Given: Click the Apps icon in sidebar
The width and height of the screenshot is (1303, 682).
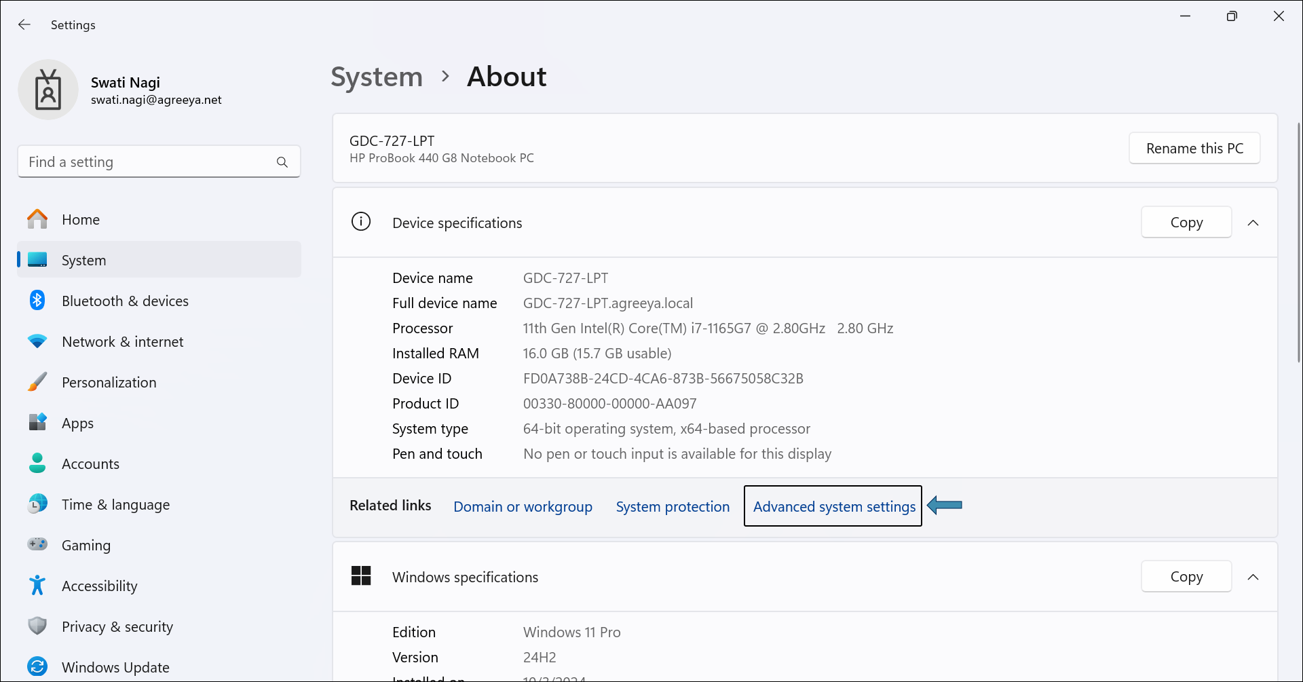Looking at the screenshot, I should click(37, 423).
